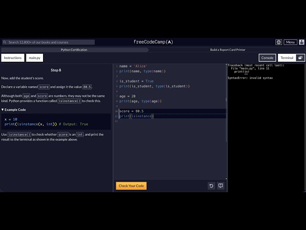Click the freeCodeCamp logo

coord(153,42)
